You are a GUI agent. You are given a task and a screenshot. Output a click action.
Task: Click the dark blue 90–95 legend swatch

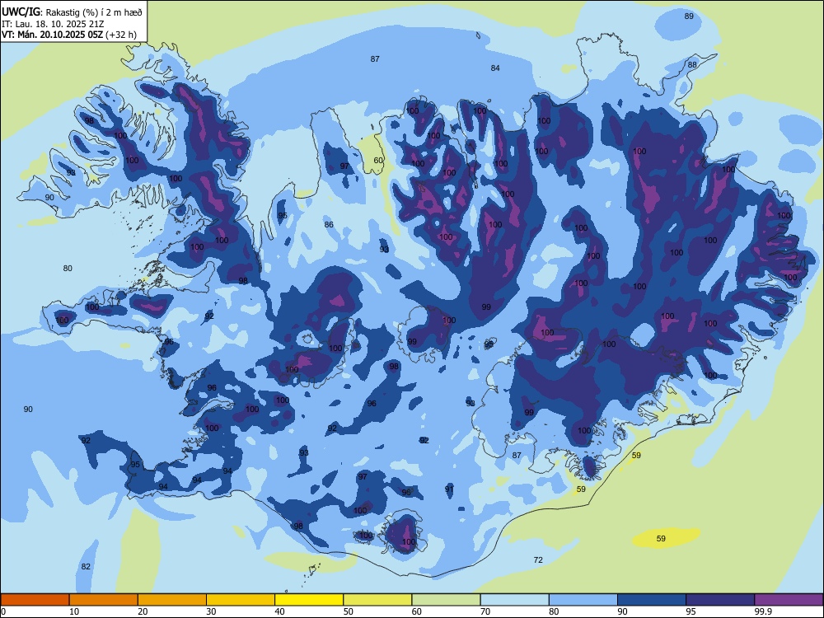pos(652,600)
